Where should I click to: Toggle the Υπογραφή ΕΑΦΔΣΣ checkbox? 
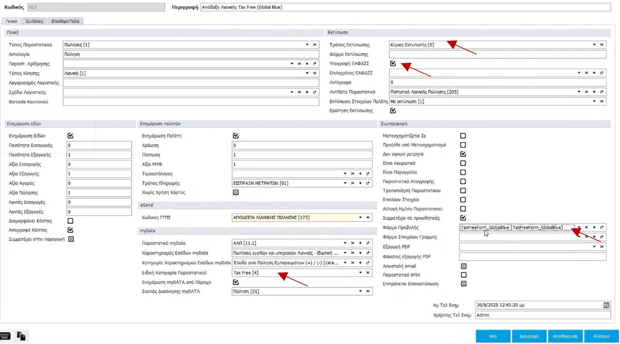click(x=393, y=63)
